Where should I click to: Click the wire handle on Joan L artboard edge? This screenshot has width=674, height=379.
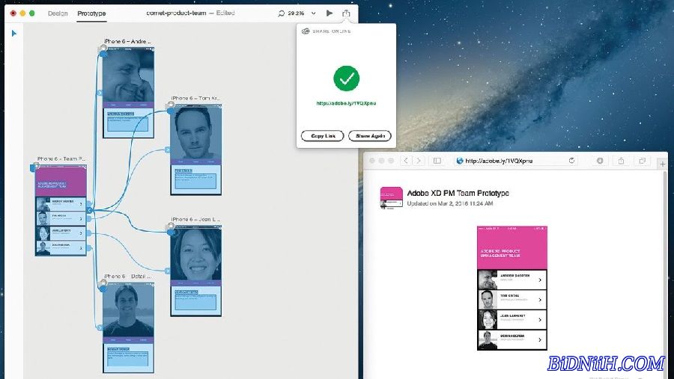pos(168,271)
